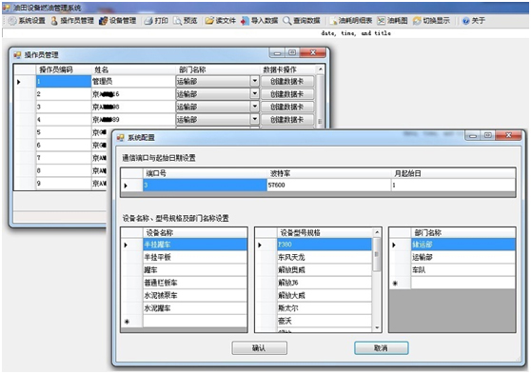
Task: Click 创建数据卡 button for operator row 2
Action: [287, 94]
